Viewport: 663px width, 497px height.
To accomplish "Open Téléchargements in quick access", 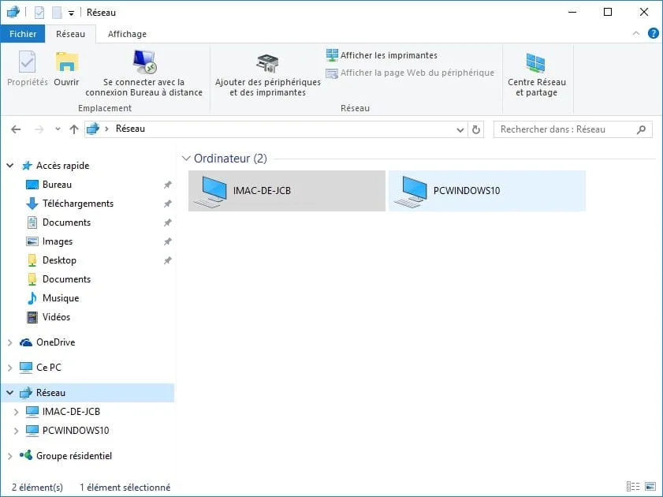I will click(x=78, y=204).
